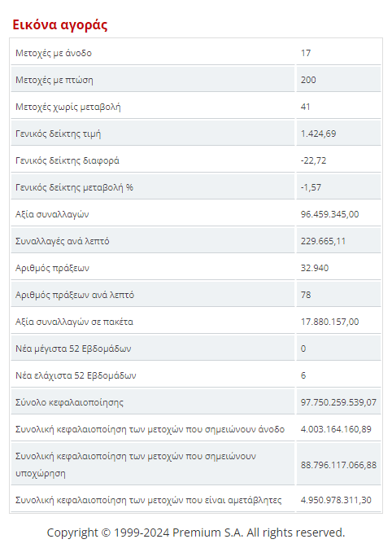Click the Συναλλαγές ανά λεπτό label
The width and height of the screenshot is (392, 548).
(62, 241)
